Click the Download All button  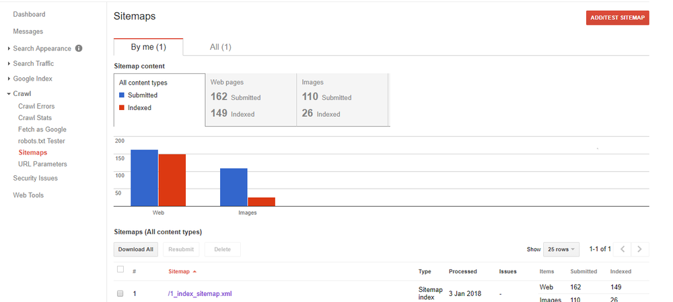(x=136, y=250)
